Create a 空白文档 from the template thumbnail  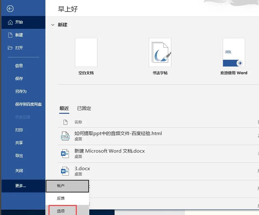pos(86,52)
